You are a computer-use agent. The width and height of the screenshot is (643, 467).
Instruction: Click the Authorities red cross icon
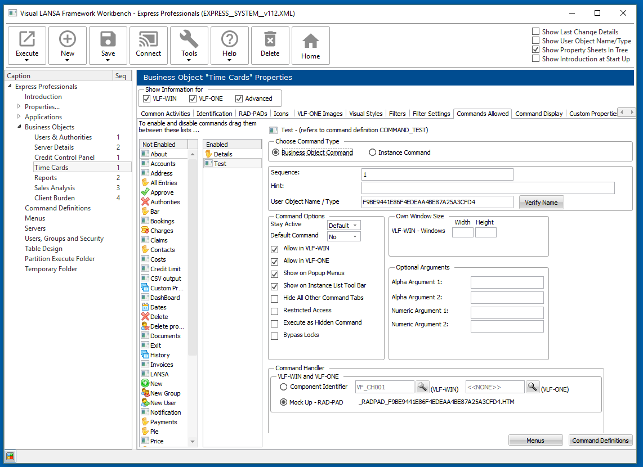coord(145,201)
